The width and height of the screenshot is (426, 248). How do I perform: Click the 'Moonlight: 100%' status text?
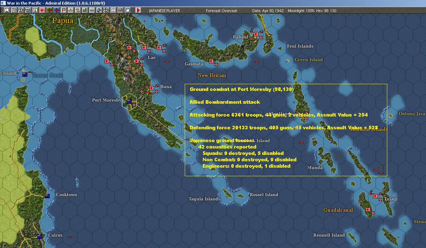coord(301,11)
